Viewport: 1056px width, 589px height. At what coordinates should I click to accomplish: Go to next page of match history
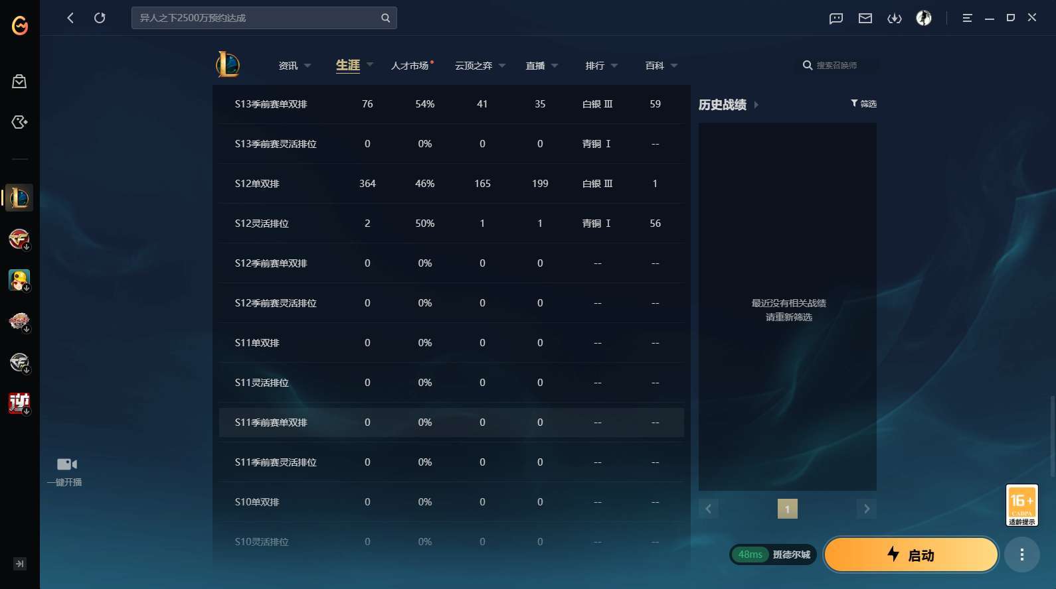pos(866,509)
